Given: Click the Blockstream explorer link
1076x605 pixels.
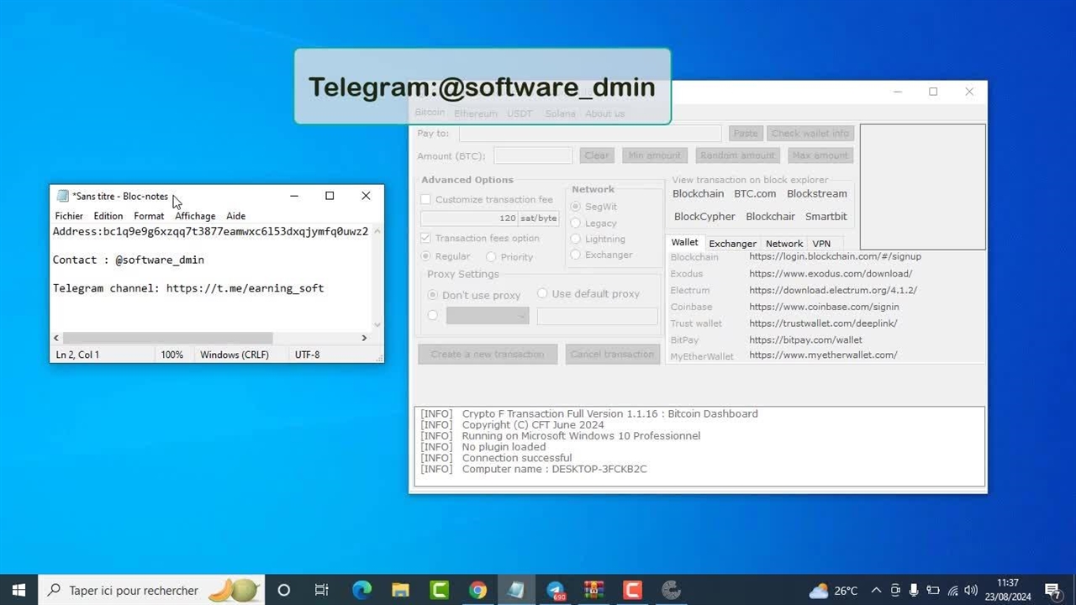Looking at the screenshot, I should 816,194.
